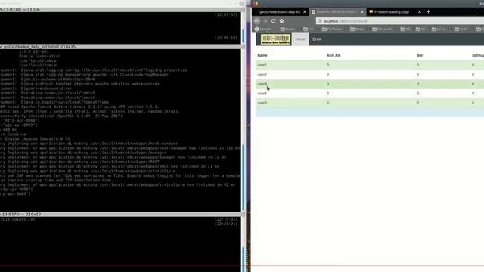Click user2's Bier count value
This screenshot has height=272, width=484.
tap(417, 75)
